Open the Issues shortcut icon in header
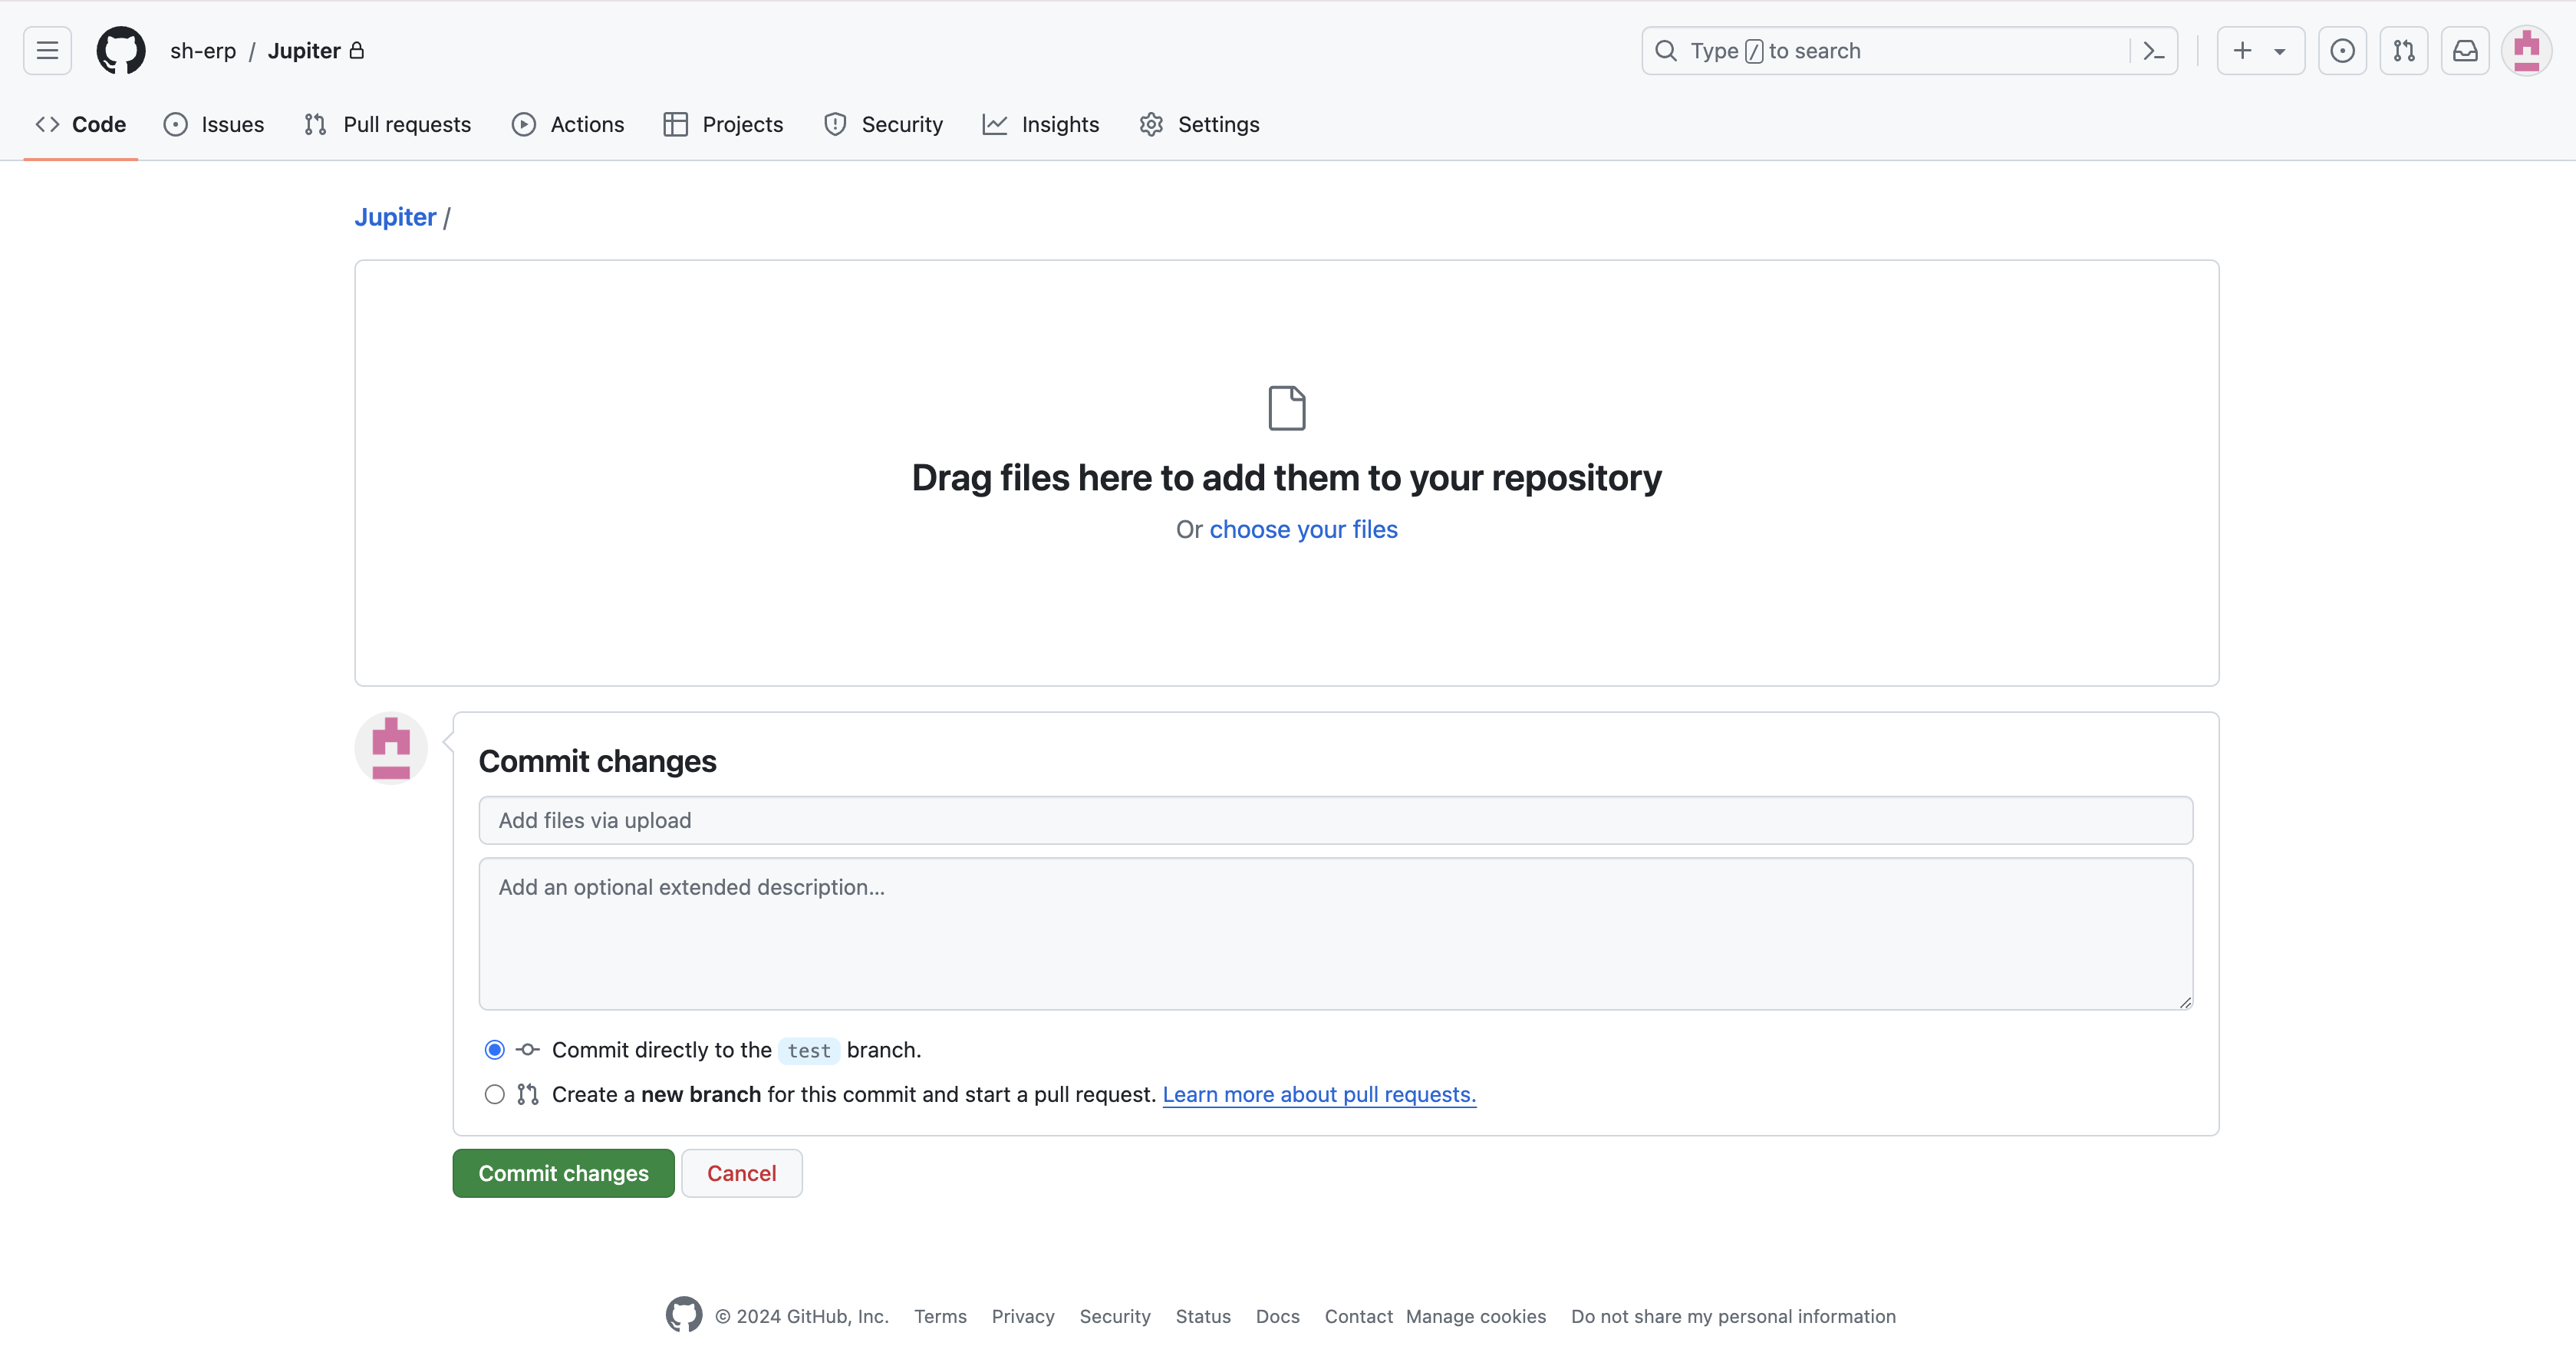The height and width of the screenshot is (1369, 2576). (2342, 50)
